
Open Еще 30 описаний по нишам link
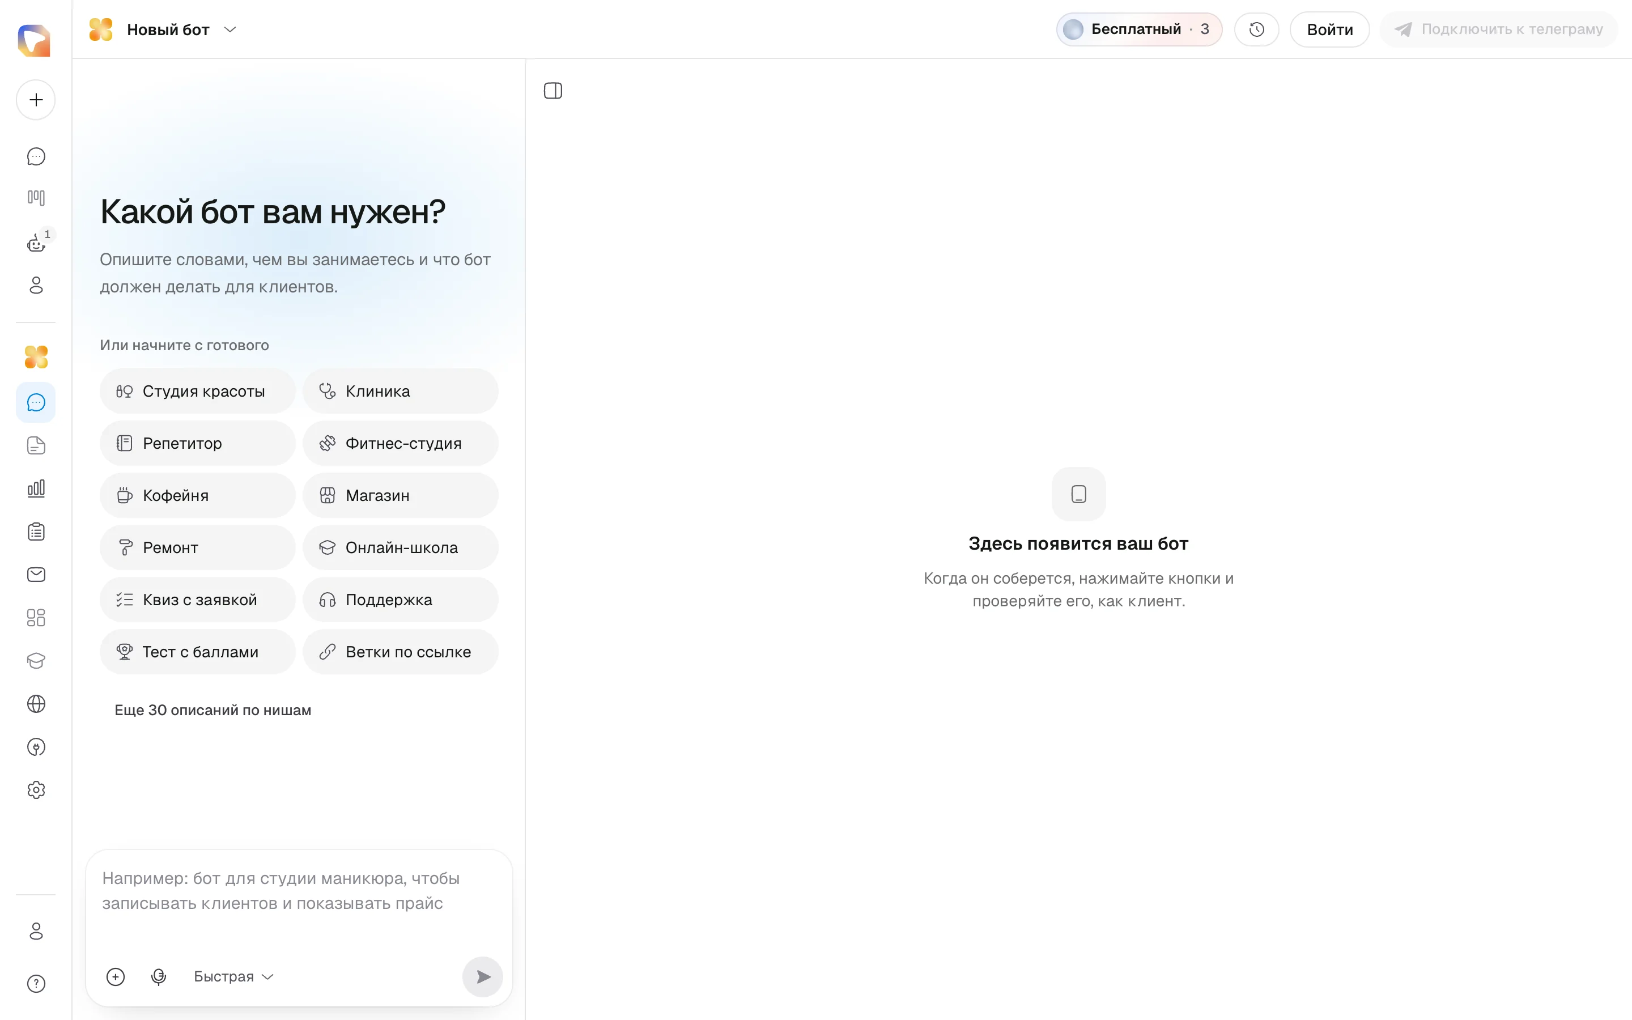click(x=213, y=711)
